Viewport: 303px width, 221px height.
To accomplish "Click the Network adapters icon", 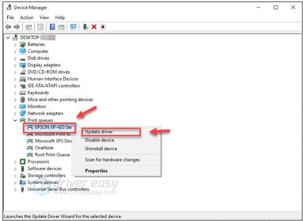I will click(x=23, y=114).
